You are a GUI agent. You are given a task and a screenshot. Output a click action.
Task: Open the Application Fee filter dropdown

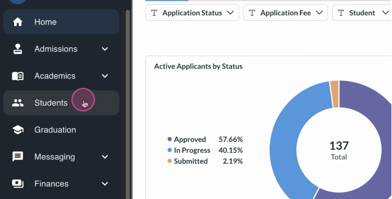pos(286,13)
